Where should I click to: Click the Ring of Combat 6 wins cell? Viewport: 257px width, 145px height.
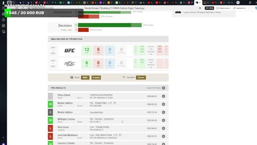tap(87, 64)
